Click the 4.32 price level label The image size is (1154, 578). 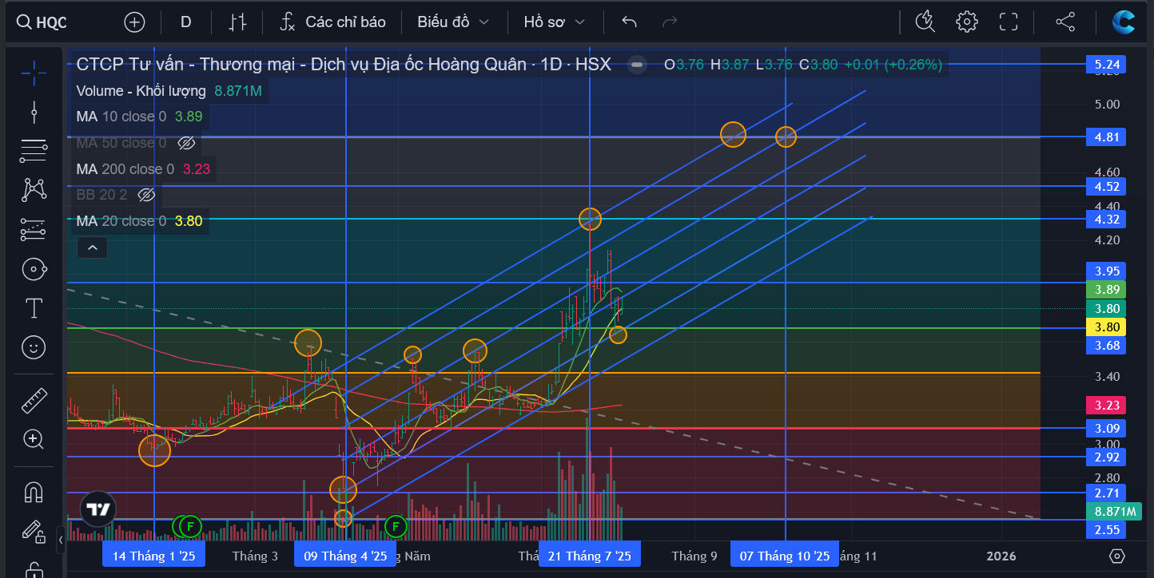click(x=1106, y=219)
